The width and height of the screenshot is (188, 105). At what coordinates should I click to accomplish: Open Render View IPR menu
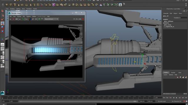tap(24, 16)
